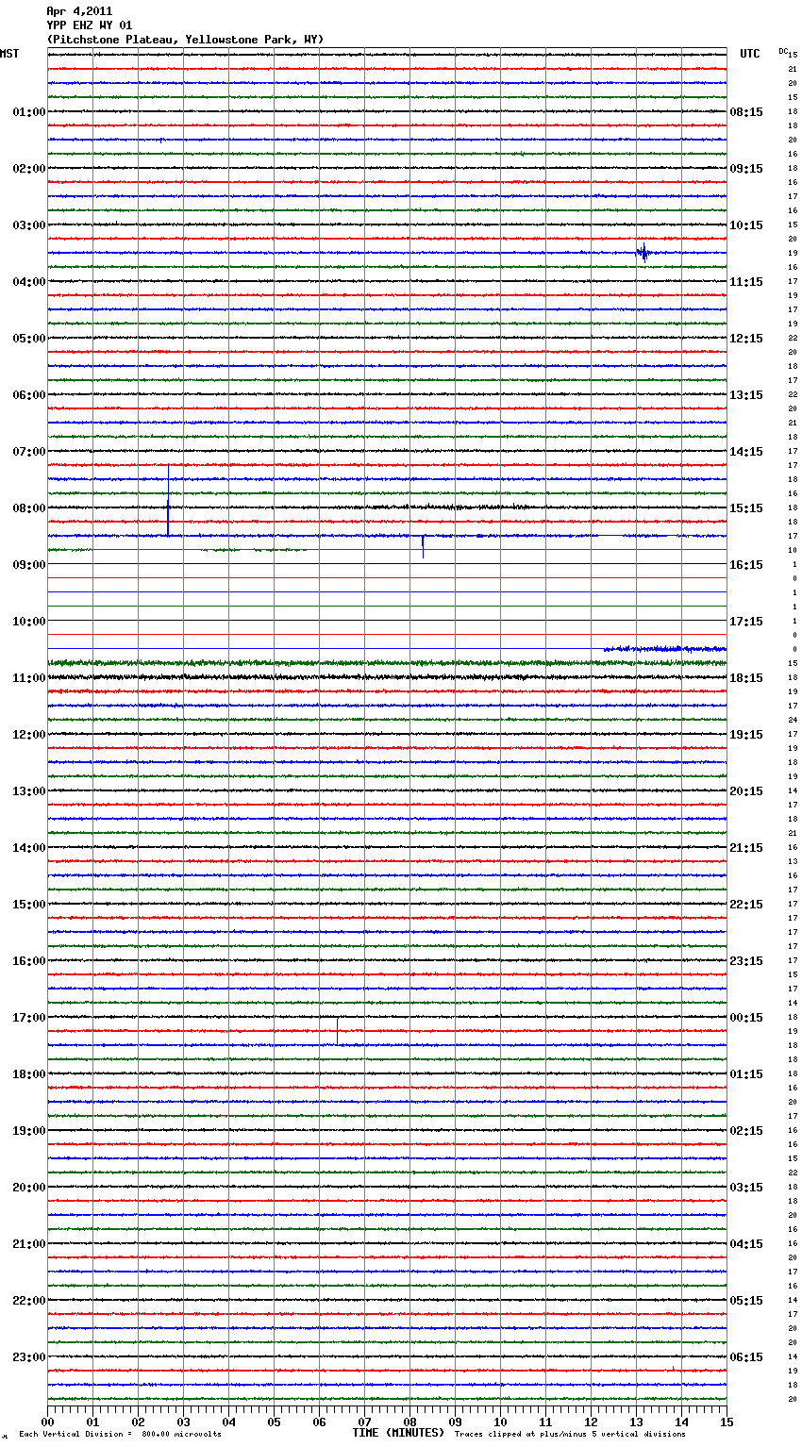Click the 22:15 UTC time label
The width and height of the screenshot is (802, 1447).
[746, 905]
